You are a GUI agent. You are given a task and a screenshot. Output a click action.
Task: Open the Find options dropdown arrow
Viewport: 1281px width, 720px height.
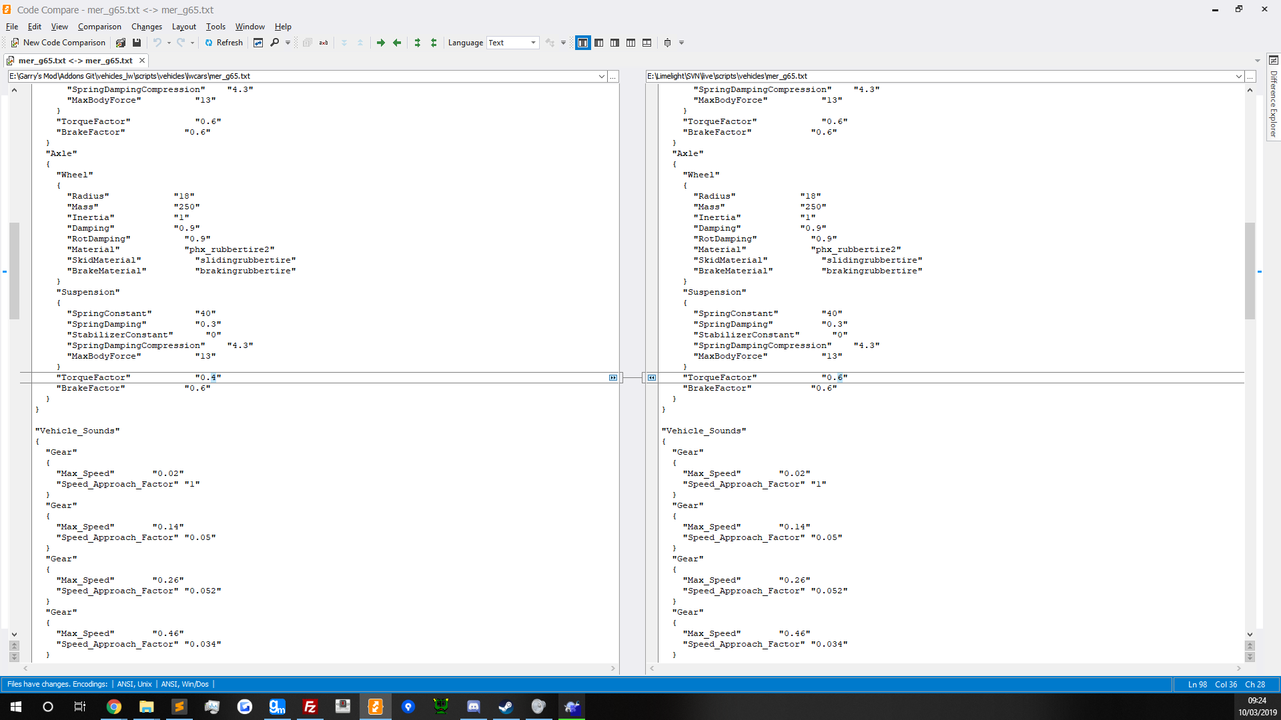pyautogui.click(x=288, y=43)
